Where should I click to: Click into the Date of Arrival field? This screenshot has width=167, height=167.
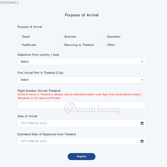(78, 123)
